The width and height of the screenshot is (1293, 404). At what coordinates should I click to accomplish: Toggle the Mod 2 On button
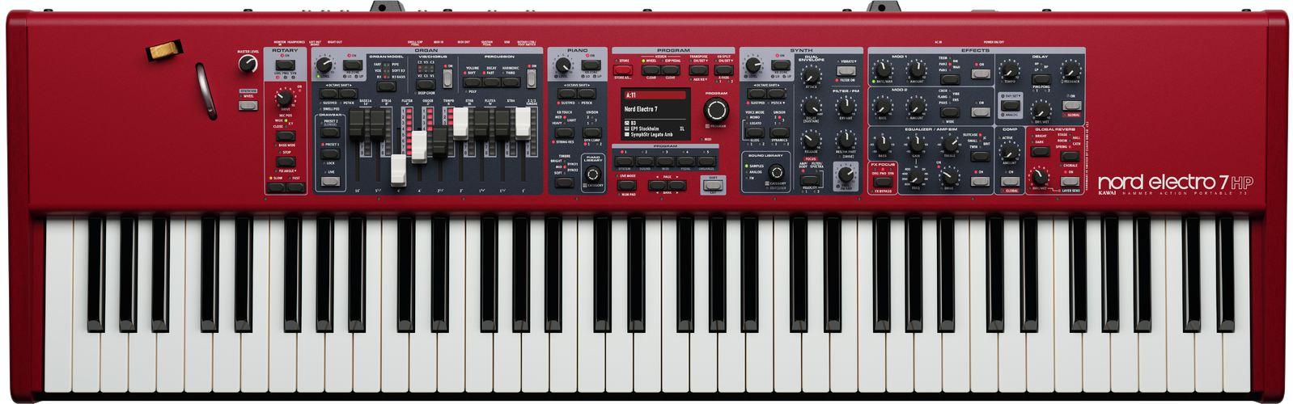pos(981,112)
